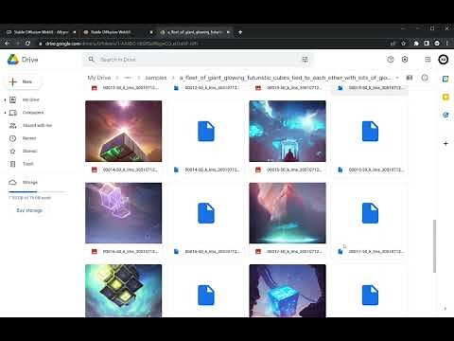Select the 00014 text document file card
This screenshot has height=341, width=454.
[206, 137]
